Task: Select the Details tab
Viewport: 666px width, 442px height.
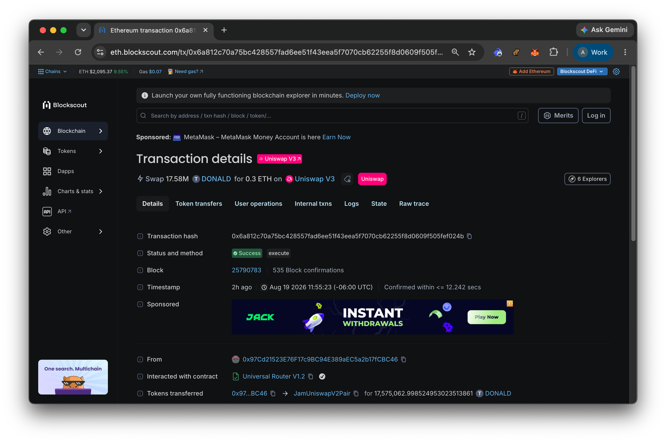Action: pyautogui.click(x=153, y=204)
